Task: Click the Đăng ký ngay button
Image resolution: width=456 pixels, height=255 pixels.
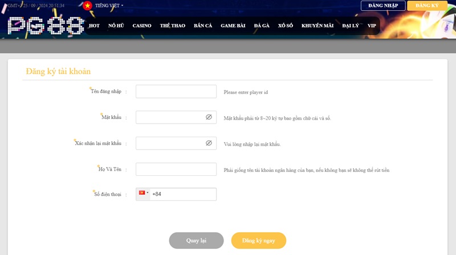Action: [259, 240]
